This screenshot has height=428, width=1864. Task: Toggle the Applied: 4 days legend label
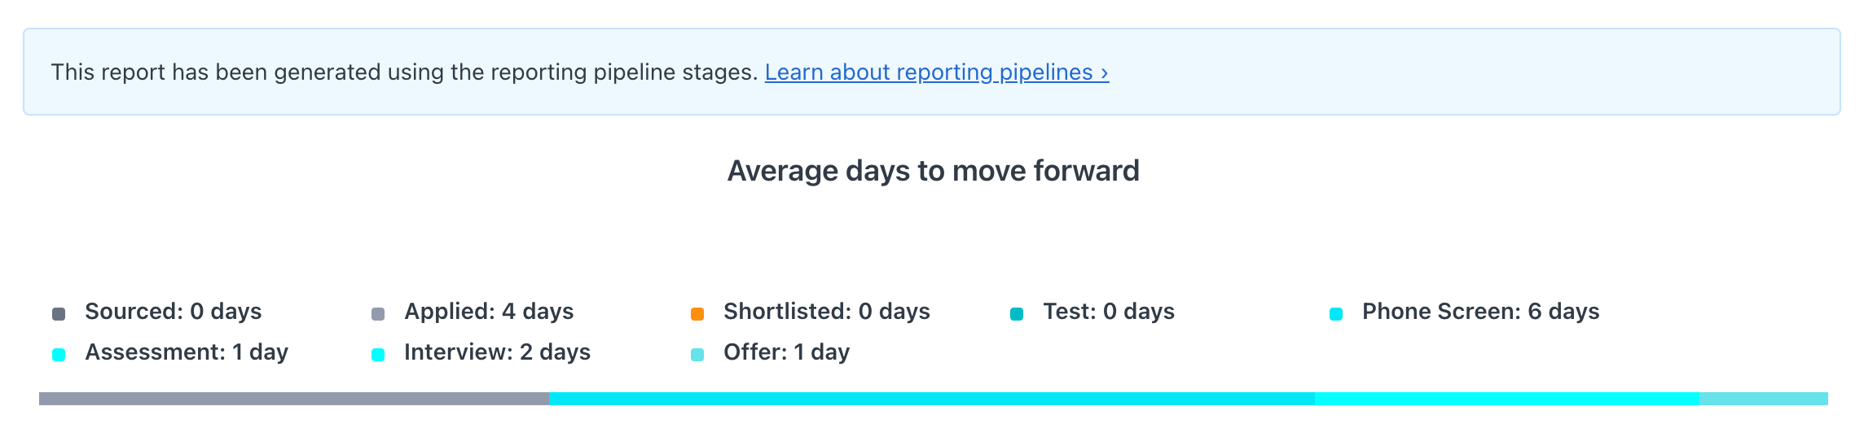click(489, 312)
